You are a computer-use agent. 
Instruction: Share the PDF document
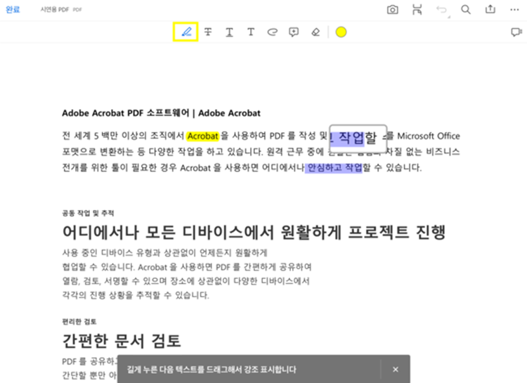pos(490,9)
